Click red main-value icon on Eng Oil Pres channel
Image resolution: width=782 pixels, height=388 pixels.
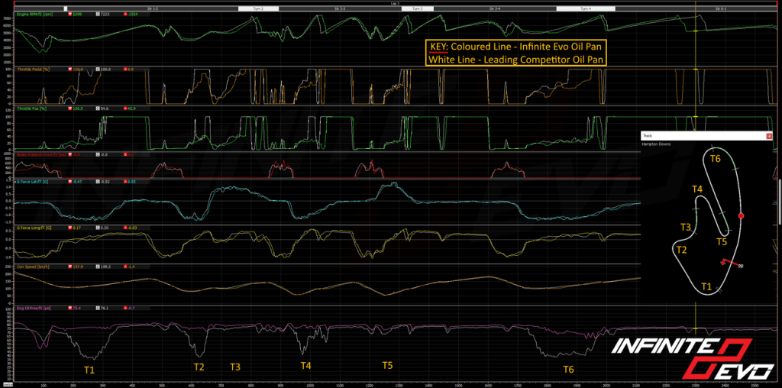[x=69, y=309]
